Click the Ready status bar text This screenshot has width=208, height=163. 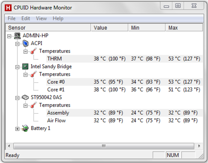click(x=12, y=155)
